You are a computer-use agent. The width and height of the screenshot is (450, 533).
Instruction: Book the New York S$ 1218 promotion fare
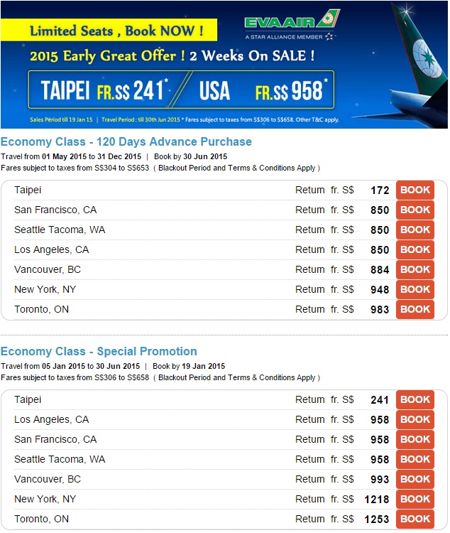[x=415, y=500]
